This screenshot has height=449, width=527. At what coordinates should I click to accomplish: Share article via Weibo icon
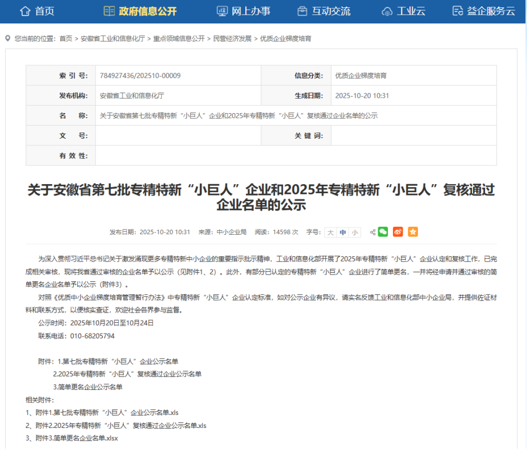point(398,232)
